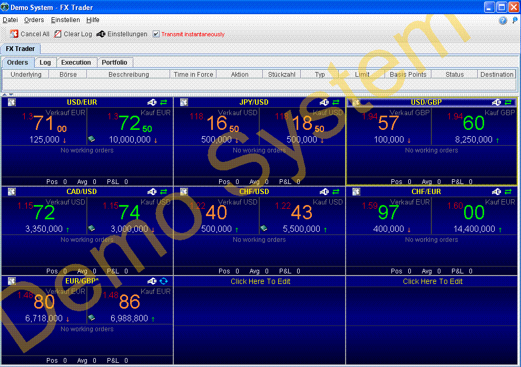
Task: Open the Hilfe menu
Action: tap(93, 20)
